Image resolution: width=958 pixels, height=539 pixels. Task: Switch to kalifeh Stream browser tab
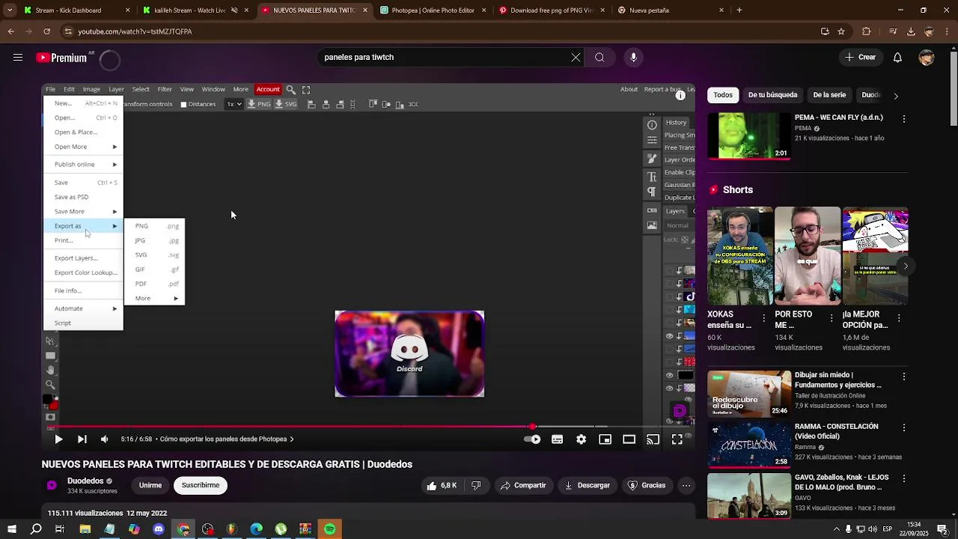coord(196,10)
